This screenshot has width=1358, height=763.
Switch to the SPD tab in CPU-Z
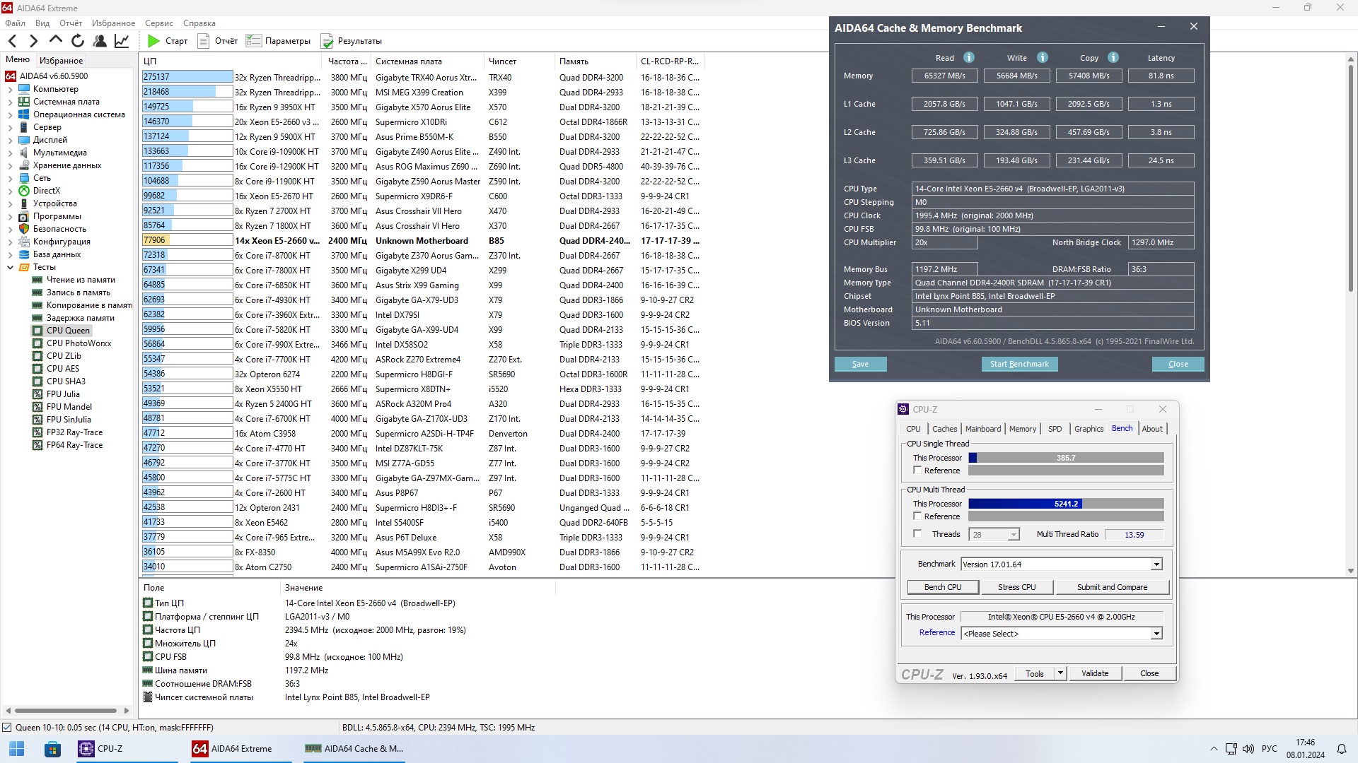[1055, 429]
